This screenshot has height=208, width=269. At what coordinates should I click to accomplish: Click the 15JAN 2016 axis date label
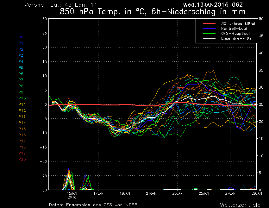[x=72, y=195]
